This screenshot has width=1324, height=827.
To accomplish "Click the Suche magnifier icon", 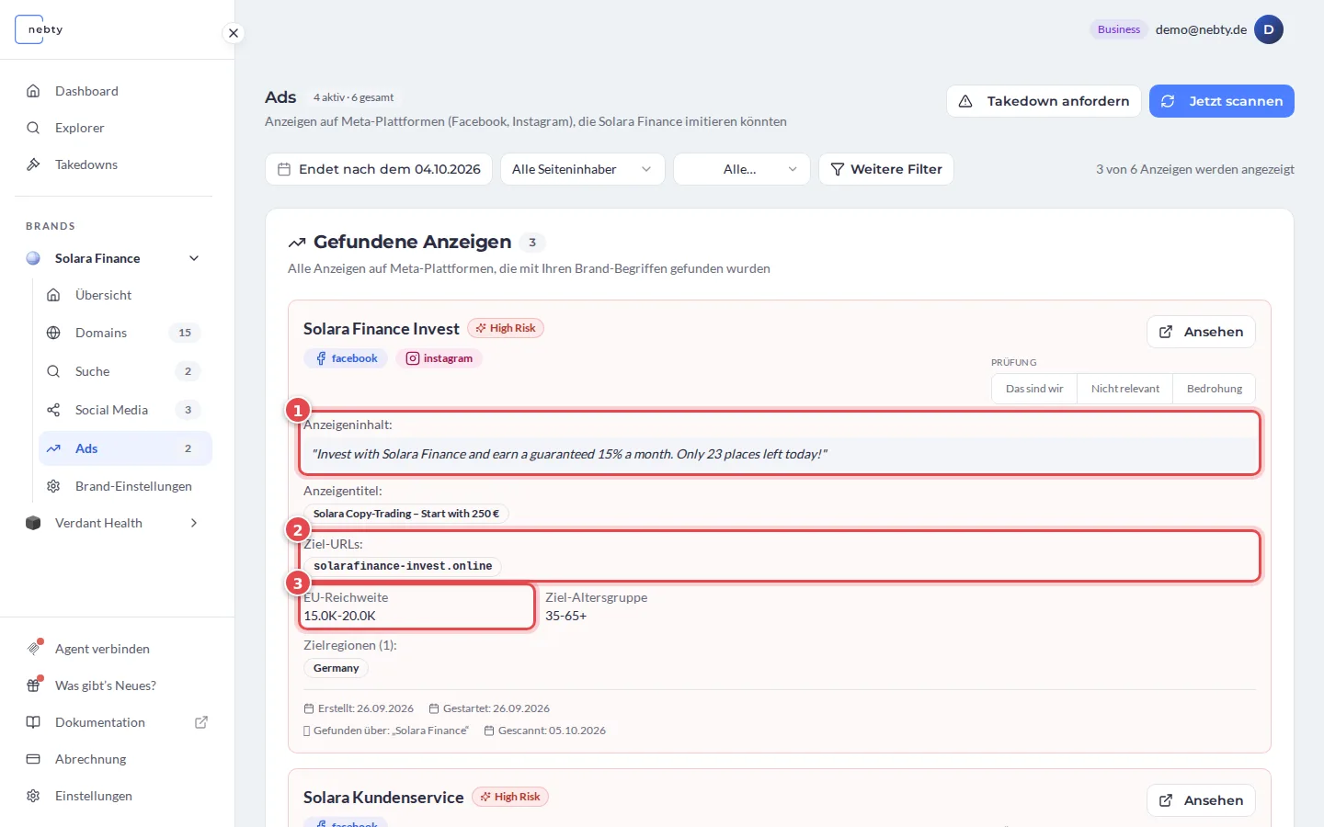I will point(53,371).
